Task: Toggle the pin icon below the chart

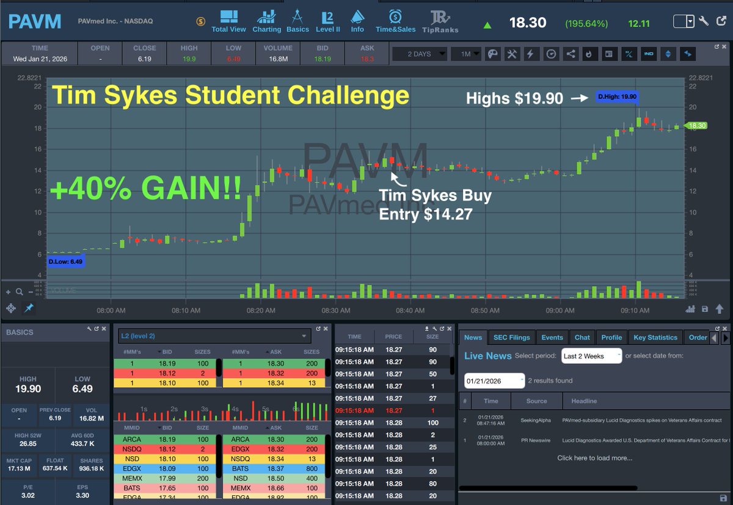Action: coord(29,308)
